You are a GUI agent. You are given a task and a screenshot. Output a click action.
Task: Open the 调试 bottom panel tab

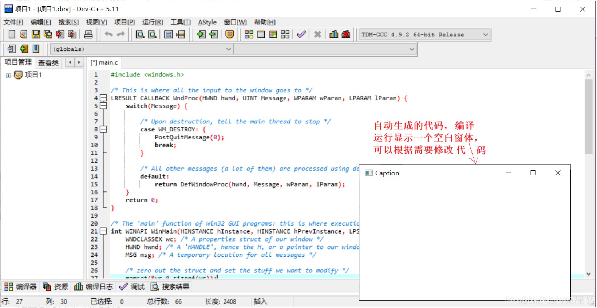pos(132,287)
